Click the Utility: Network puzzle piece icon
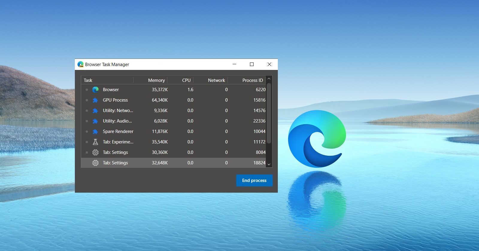This screenshot has width=479, height=251. click(x=95, y=111)
